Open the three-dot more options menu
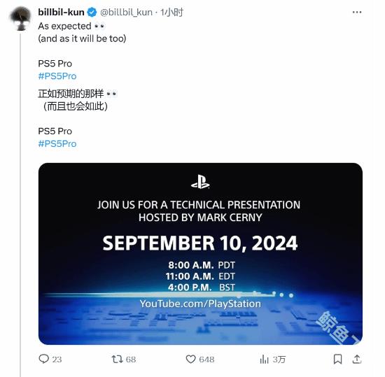The width and height of the screenshot is (385, 377). click(x=357, y=13)
